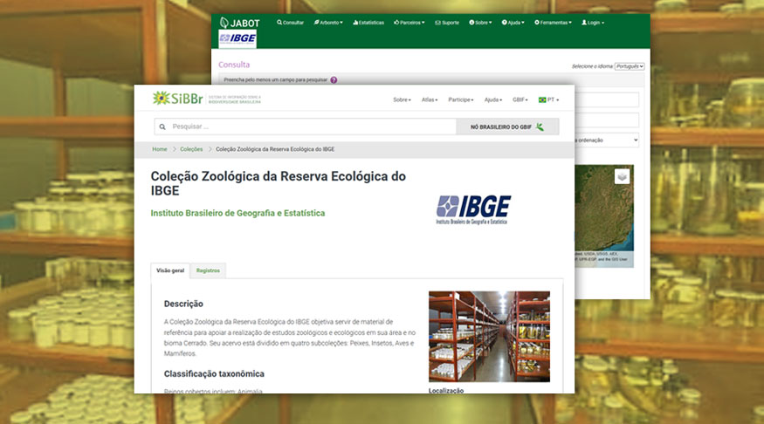Expand the Sobre menu in JABOT navbar

point(480,23)
